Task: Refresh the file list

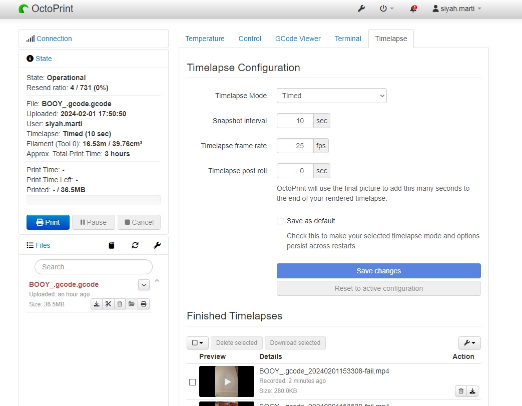Action: (x=135, y=245)
